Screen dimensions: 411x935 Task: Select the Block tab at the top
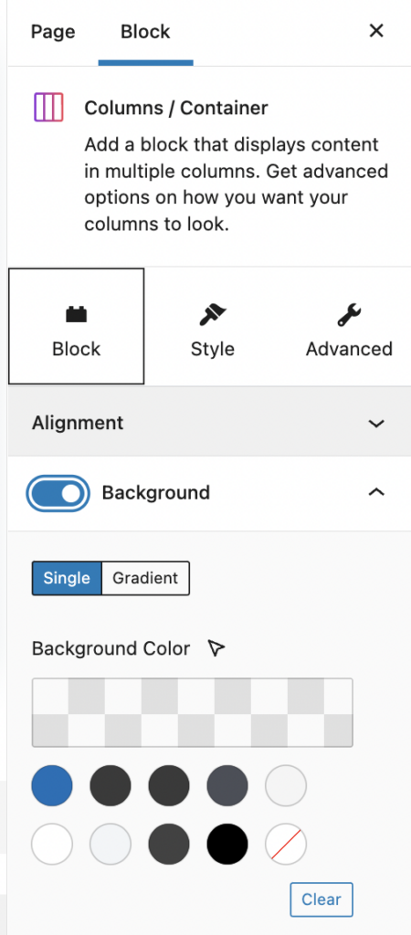[x=145, y=31]
